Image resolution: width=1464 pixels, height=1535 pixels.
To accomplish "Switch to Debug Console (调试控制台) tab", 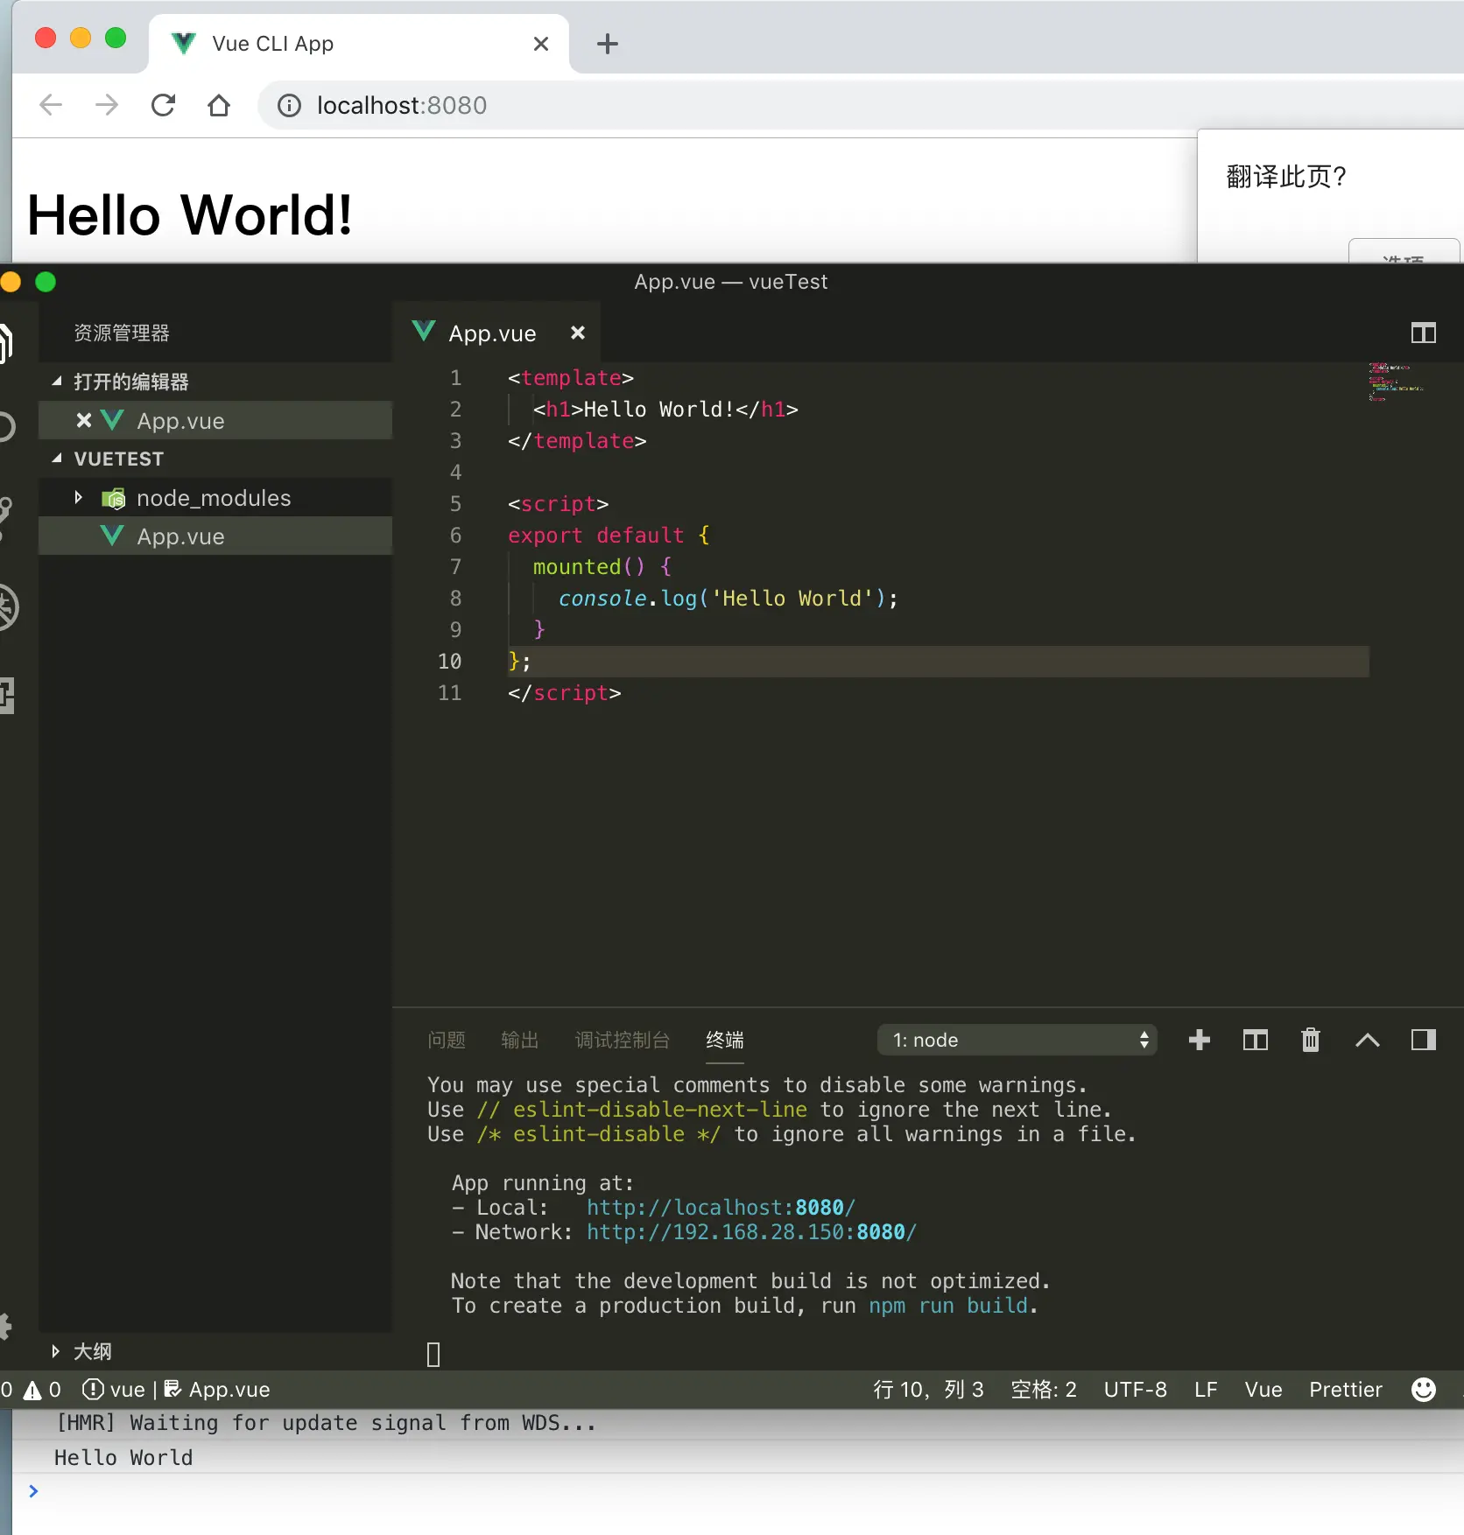I will pyautogui.click(x=623, y=1040).
